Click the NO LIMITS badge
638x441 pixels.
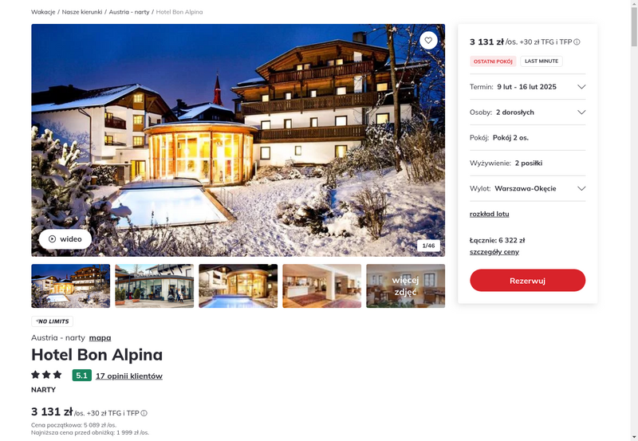52,321
